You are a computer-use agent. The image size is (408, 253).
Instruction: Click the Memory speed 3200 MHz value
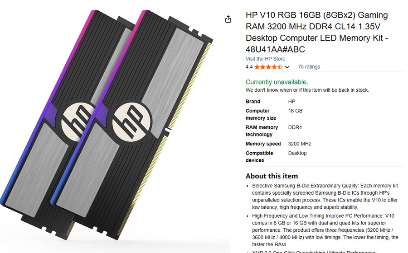pos(300,144)
